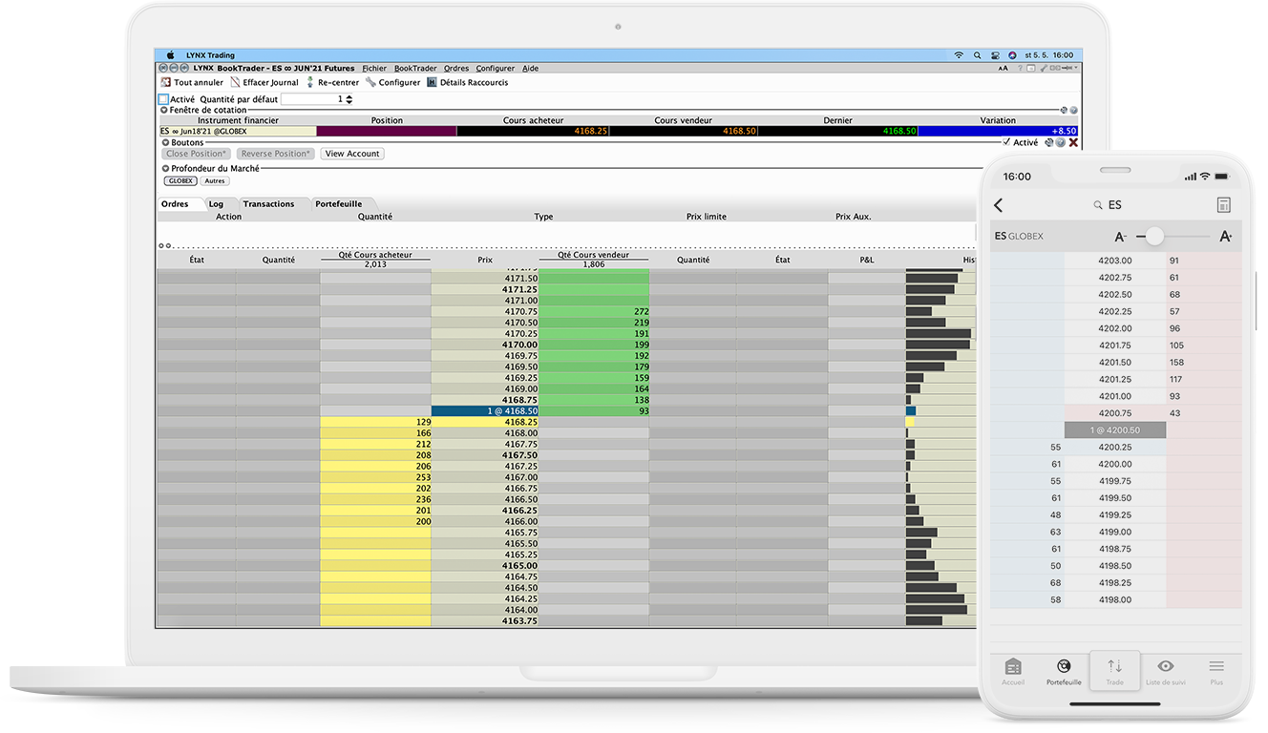Viewport: 1268px width, 733px height.
Task: Select the Autres depth toggle
Action: pos(215,180)
